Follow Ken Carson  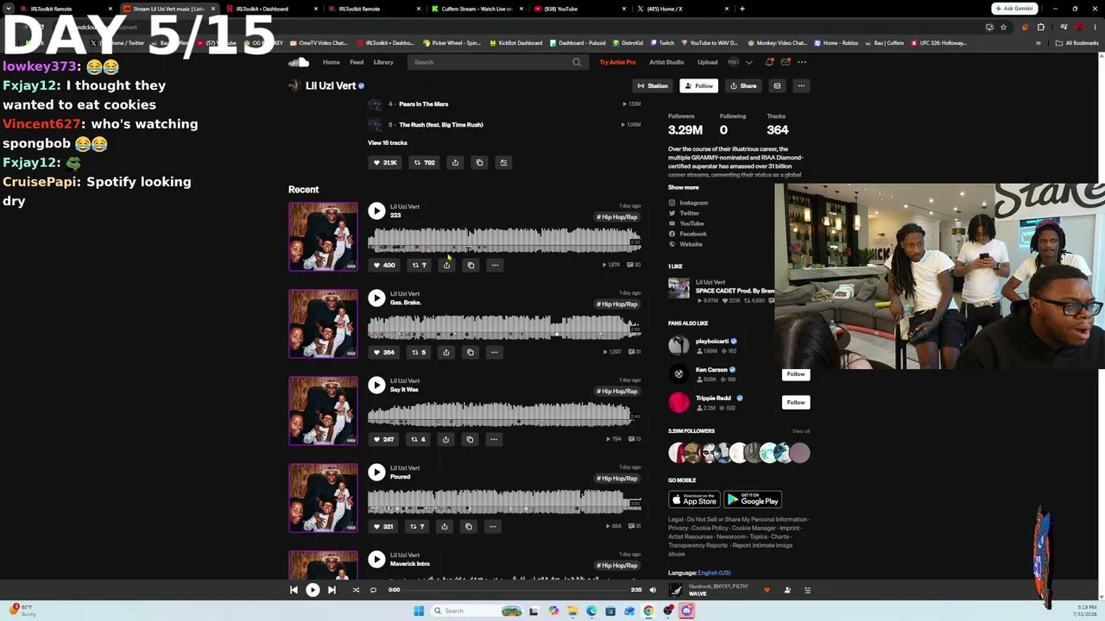coord(796,374)
